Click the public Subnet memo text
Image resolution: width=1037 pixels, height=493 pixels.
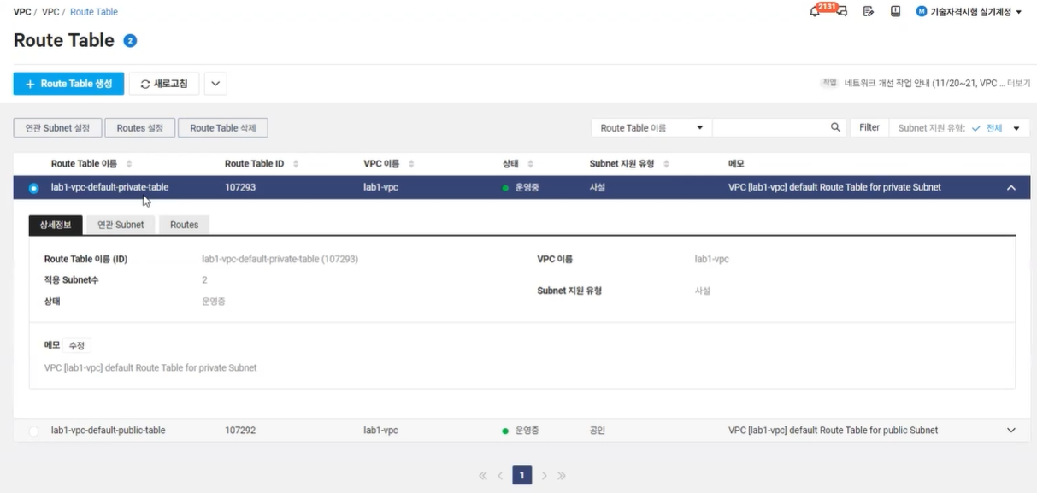point(833,431)
